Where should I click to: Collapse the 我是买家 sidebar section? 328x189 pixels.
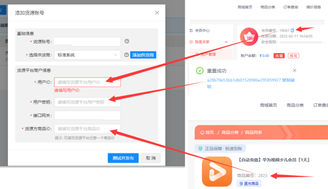226,42
